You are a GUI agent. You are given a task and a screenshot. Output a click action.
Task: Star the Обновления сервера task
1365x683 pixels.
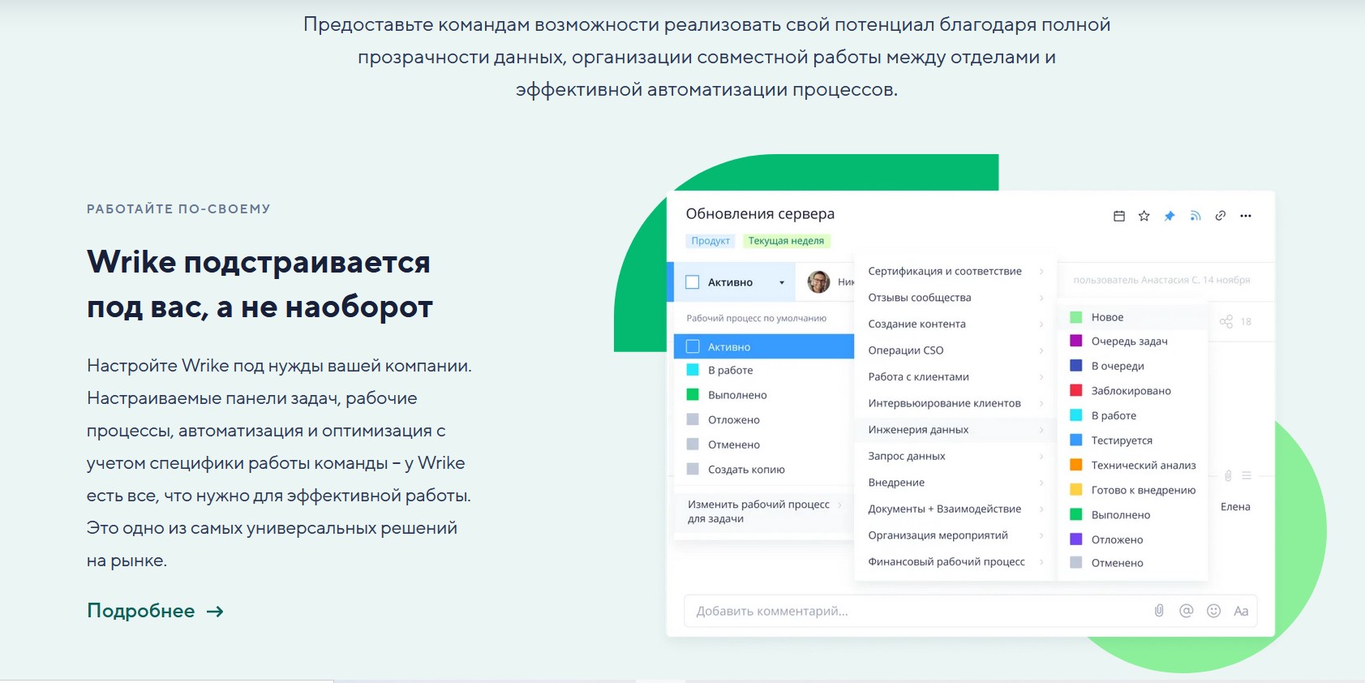click(x=1144, y=216)
